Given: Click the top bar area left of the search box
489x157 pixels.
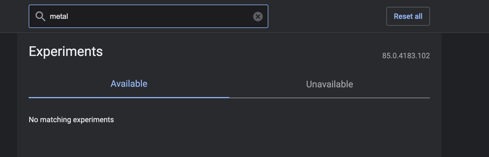Looking at the screenshot, I should [14, 16].
